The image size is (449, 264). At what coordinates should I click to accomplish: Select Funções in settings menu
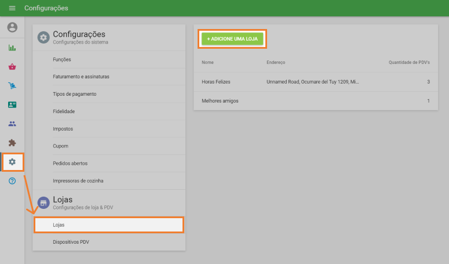(62, 59)
